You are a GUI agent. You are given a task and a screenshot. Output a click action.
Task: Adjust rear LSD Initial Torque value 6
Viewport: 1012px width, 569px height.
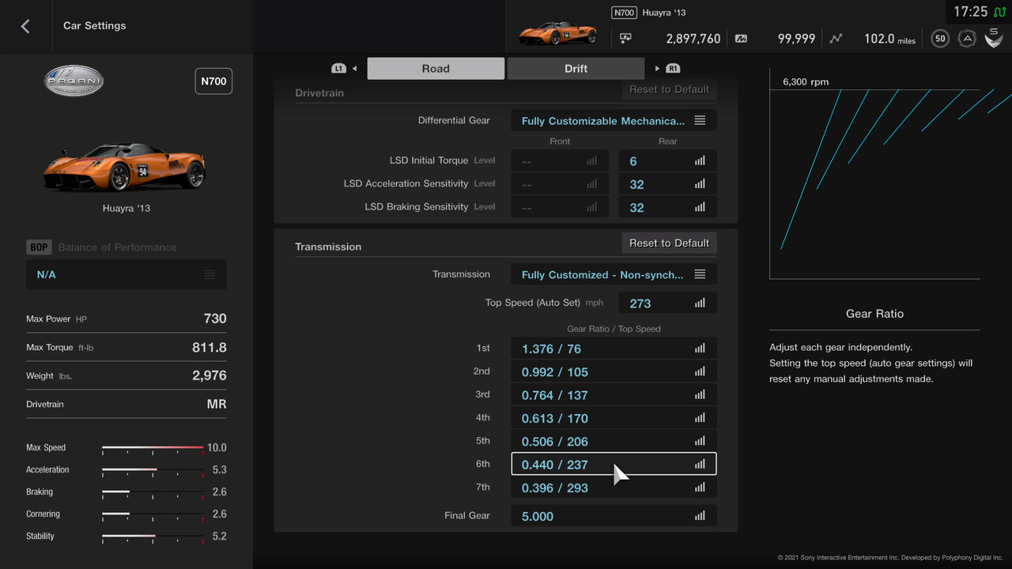(668, 161)
